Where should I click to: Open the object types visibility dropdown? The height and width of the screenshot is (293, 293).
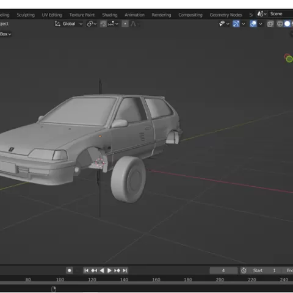click(224, 24)
